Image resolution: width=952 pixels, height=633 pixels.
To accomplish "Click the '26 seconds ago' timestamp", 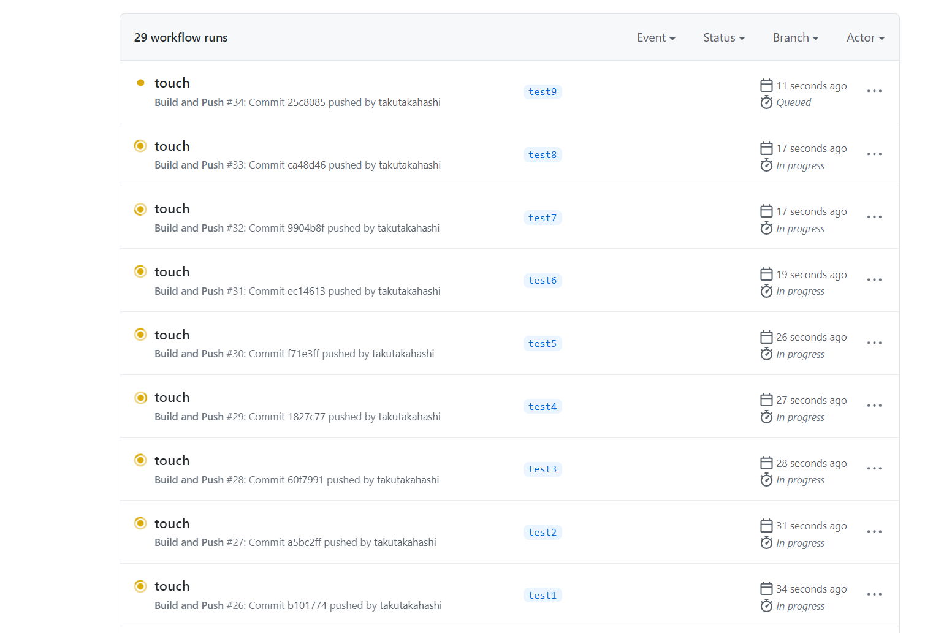I will pos(812,337).
